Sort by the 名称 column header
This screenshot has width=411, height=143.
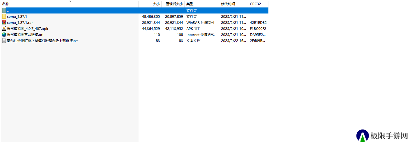point(69,4)
